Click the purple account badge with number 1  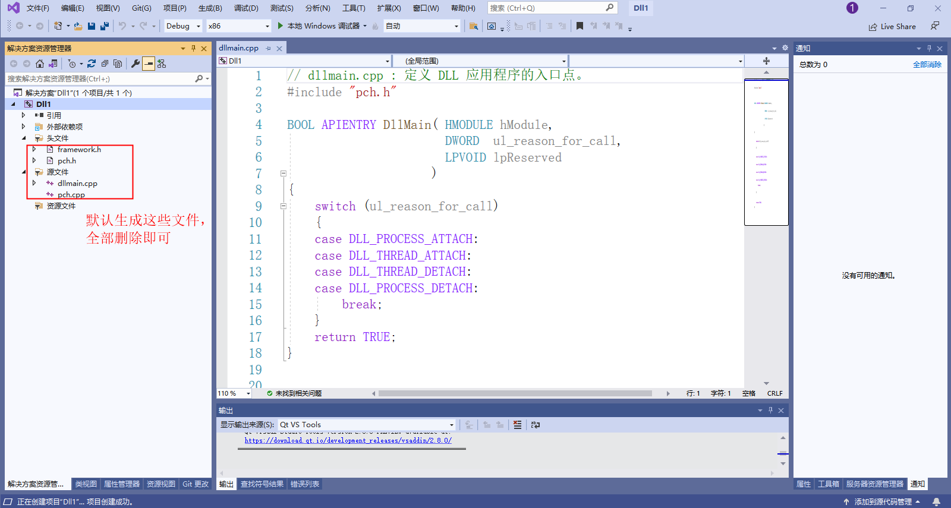pyautogui.click(x=852, y=8)
